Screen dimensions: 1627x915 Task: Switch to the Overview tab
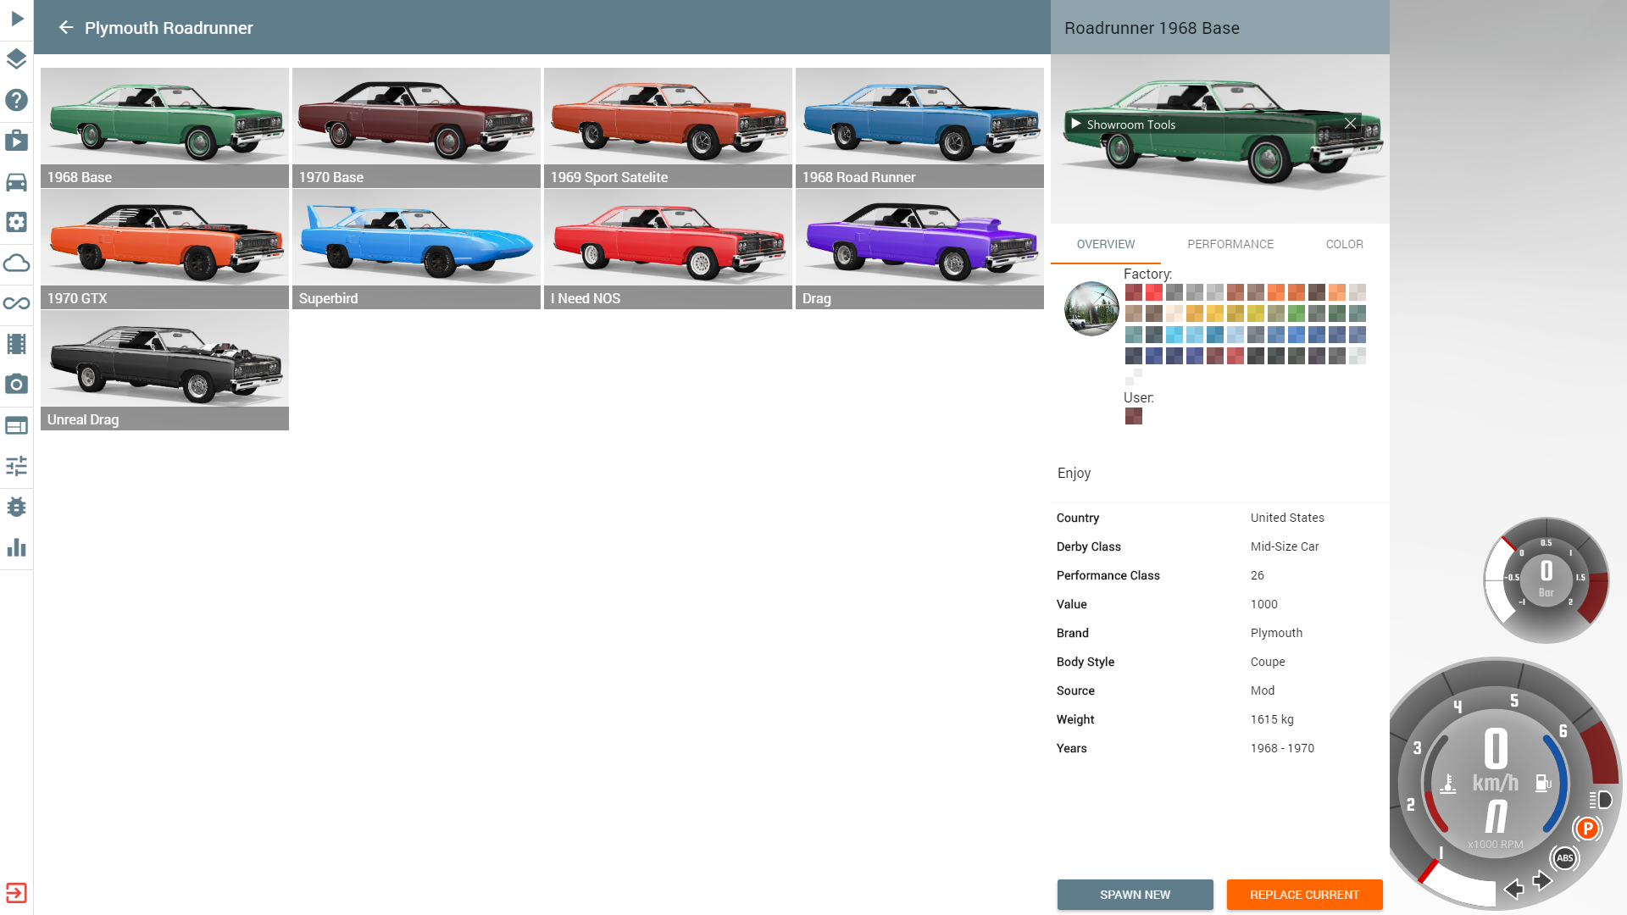point(1105,244)
